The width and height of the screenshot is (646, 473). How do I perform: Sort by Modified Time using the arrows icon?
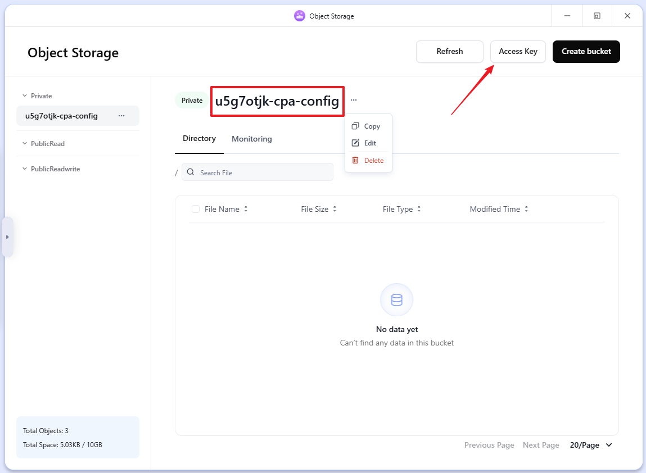click(x=526, y=209)
